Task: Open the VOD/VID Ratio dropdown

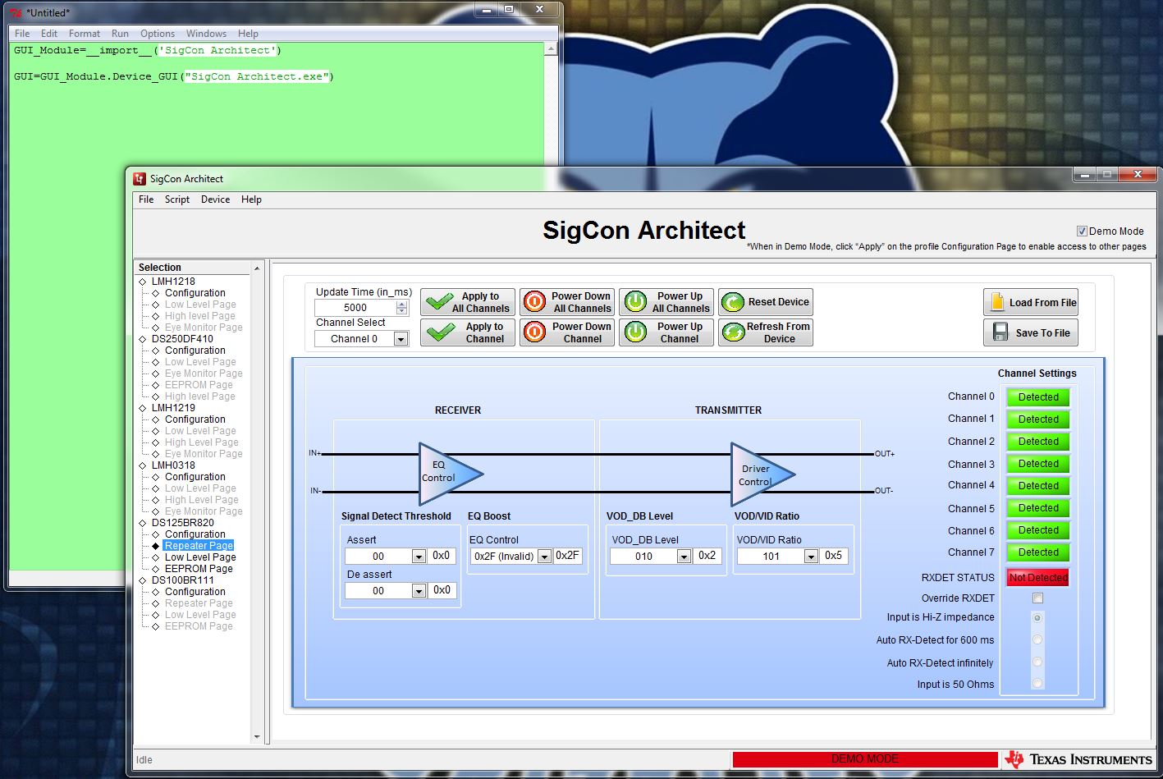Action: (811, 557)
